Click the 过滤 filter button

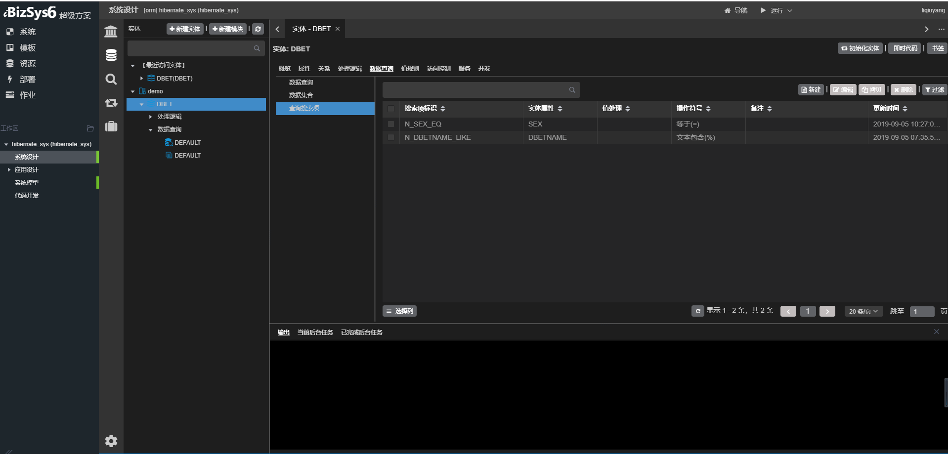(x=935, y=90)
